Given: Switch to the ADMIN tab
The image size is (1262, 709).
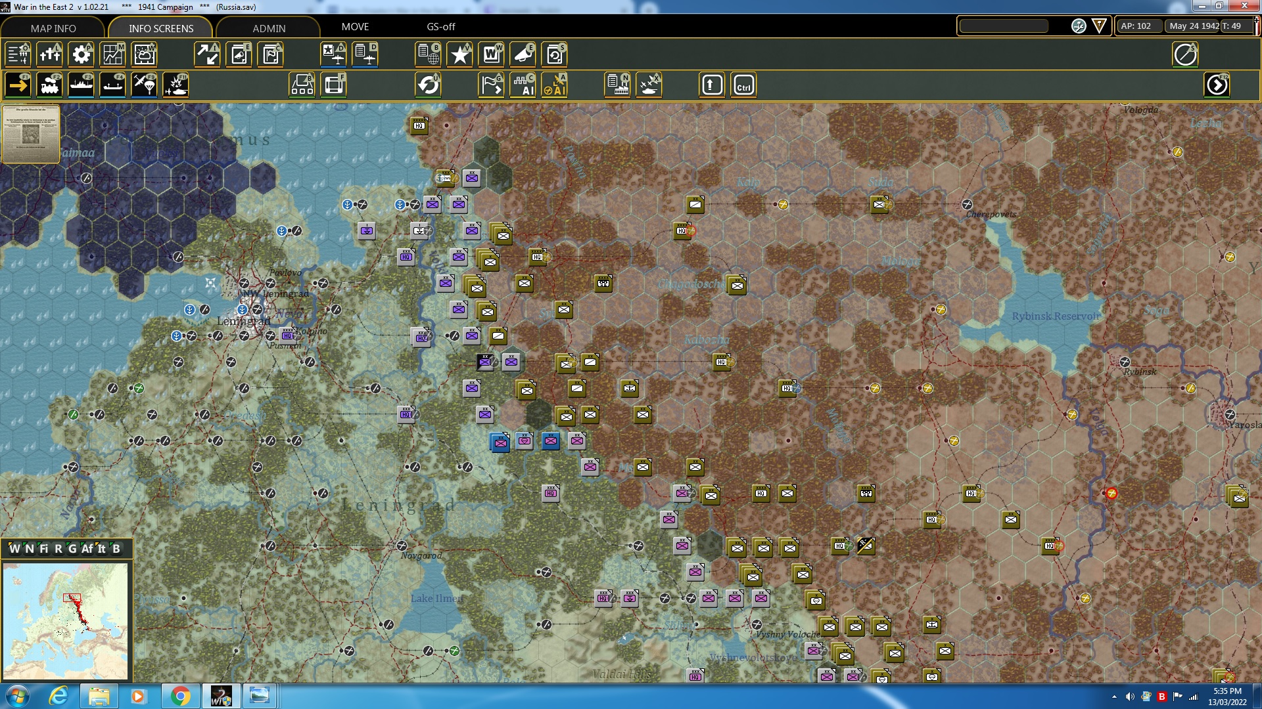Looking at the screenshot, I should pyautogui.click(x=269, y=28).
